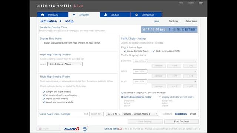Click the globe logo beside Flight1
This screenshot has width=237, height=133.
coord(85,129)
